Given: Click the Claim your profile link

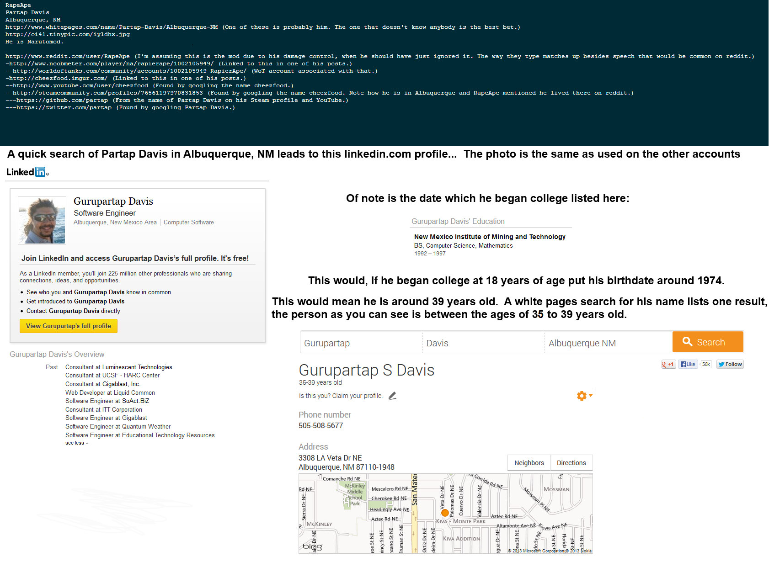Looking at the screenshot, I should click(x=358, y=396).
